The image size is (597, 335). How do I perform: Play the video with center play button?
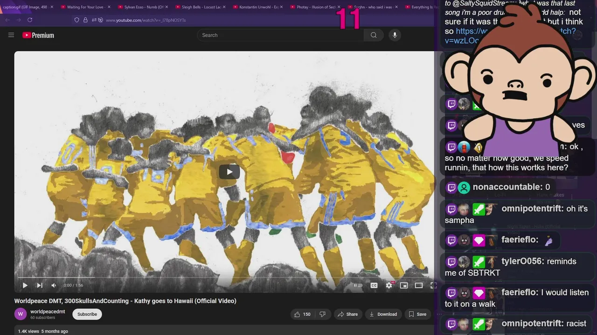229,172
